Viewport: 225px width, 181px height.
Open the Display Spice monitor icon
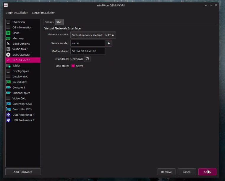click(8, 71)
